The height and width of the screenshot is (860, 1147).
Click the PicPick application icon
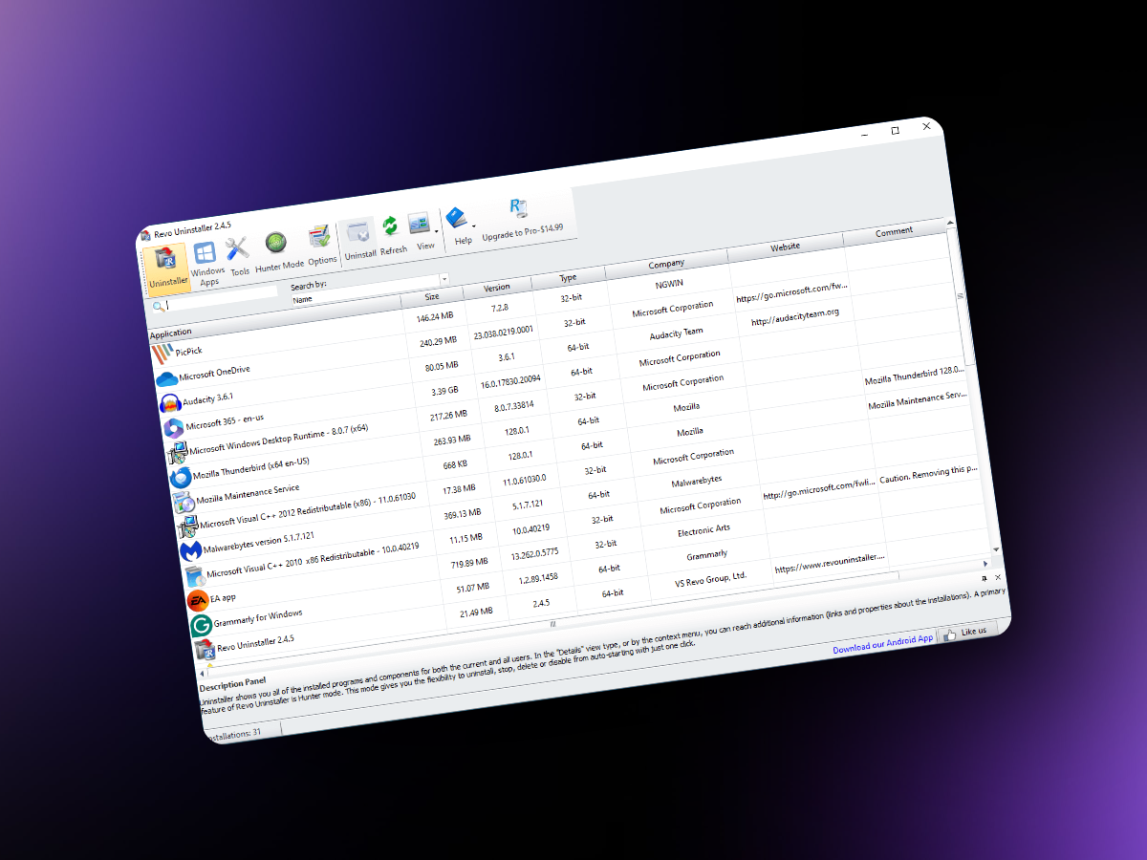point(162,355)
